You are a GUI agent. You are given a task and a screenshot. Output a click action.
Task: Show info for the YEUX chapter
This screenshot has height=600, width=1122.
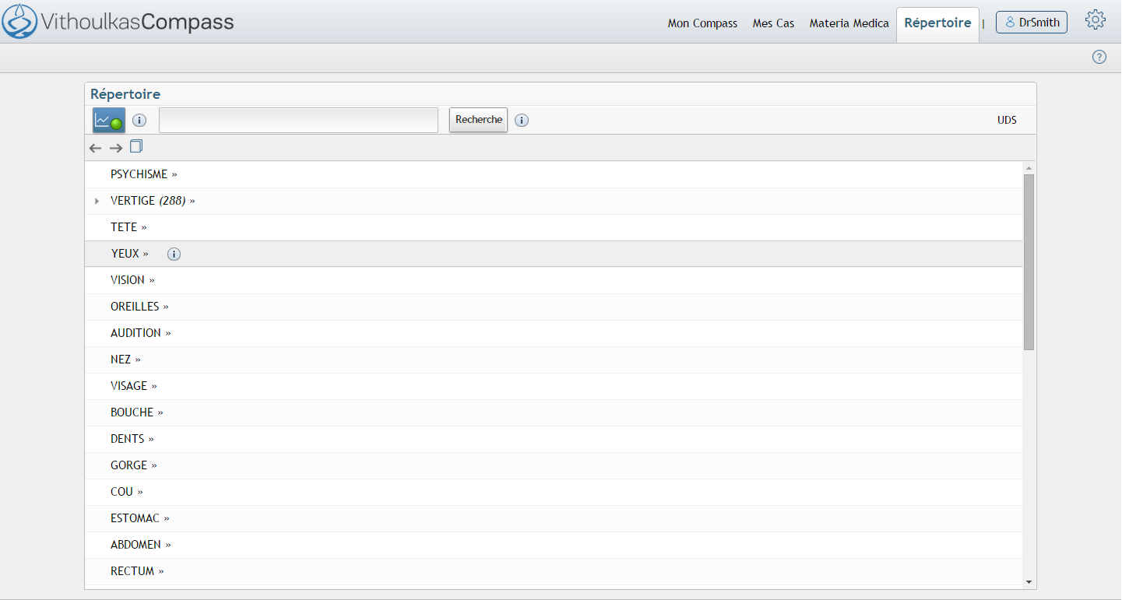pos(174,254)
